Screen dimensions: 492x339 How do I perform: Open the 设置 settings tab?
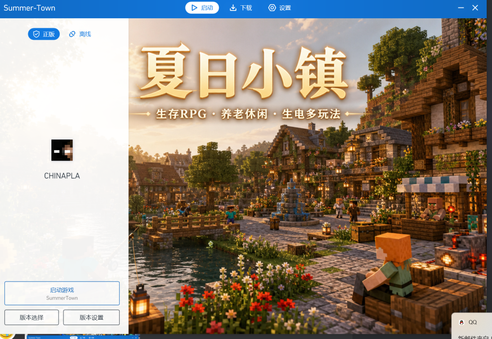tap(280, 8)
